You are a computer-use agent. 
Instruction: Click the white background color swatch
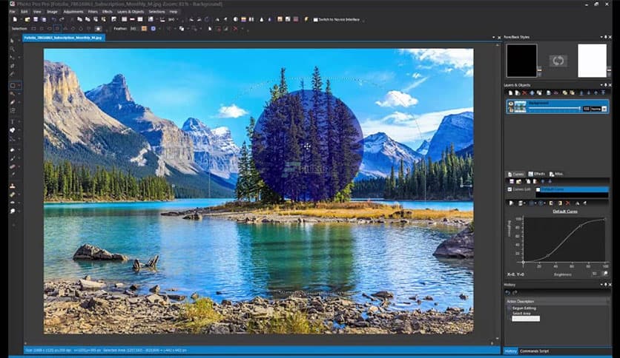(592, 61)
